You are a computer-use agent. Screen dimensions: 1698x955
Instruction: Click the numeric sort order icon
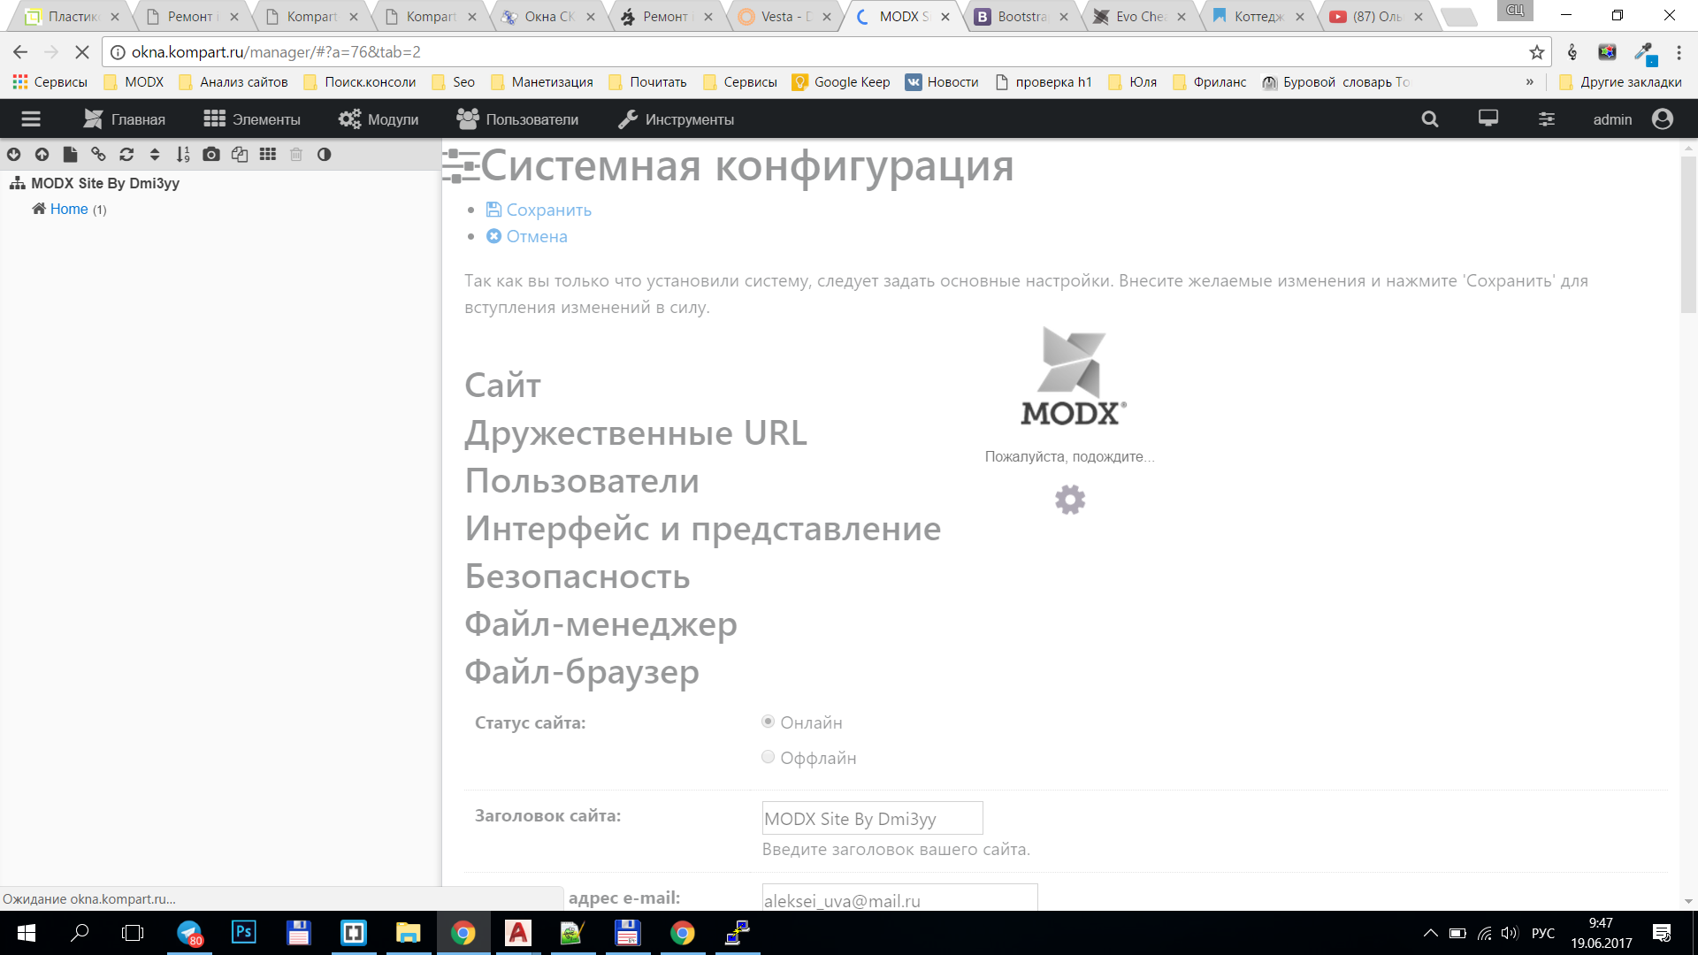click(183, 155)
